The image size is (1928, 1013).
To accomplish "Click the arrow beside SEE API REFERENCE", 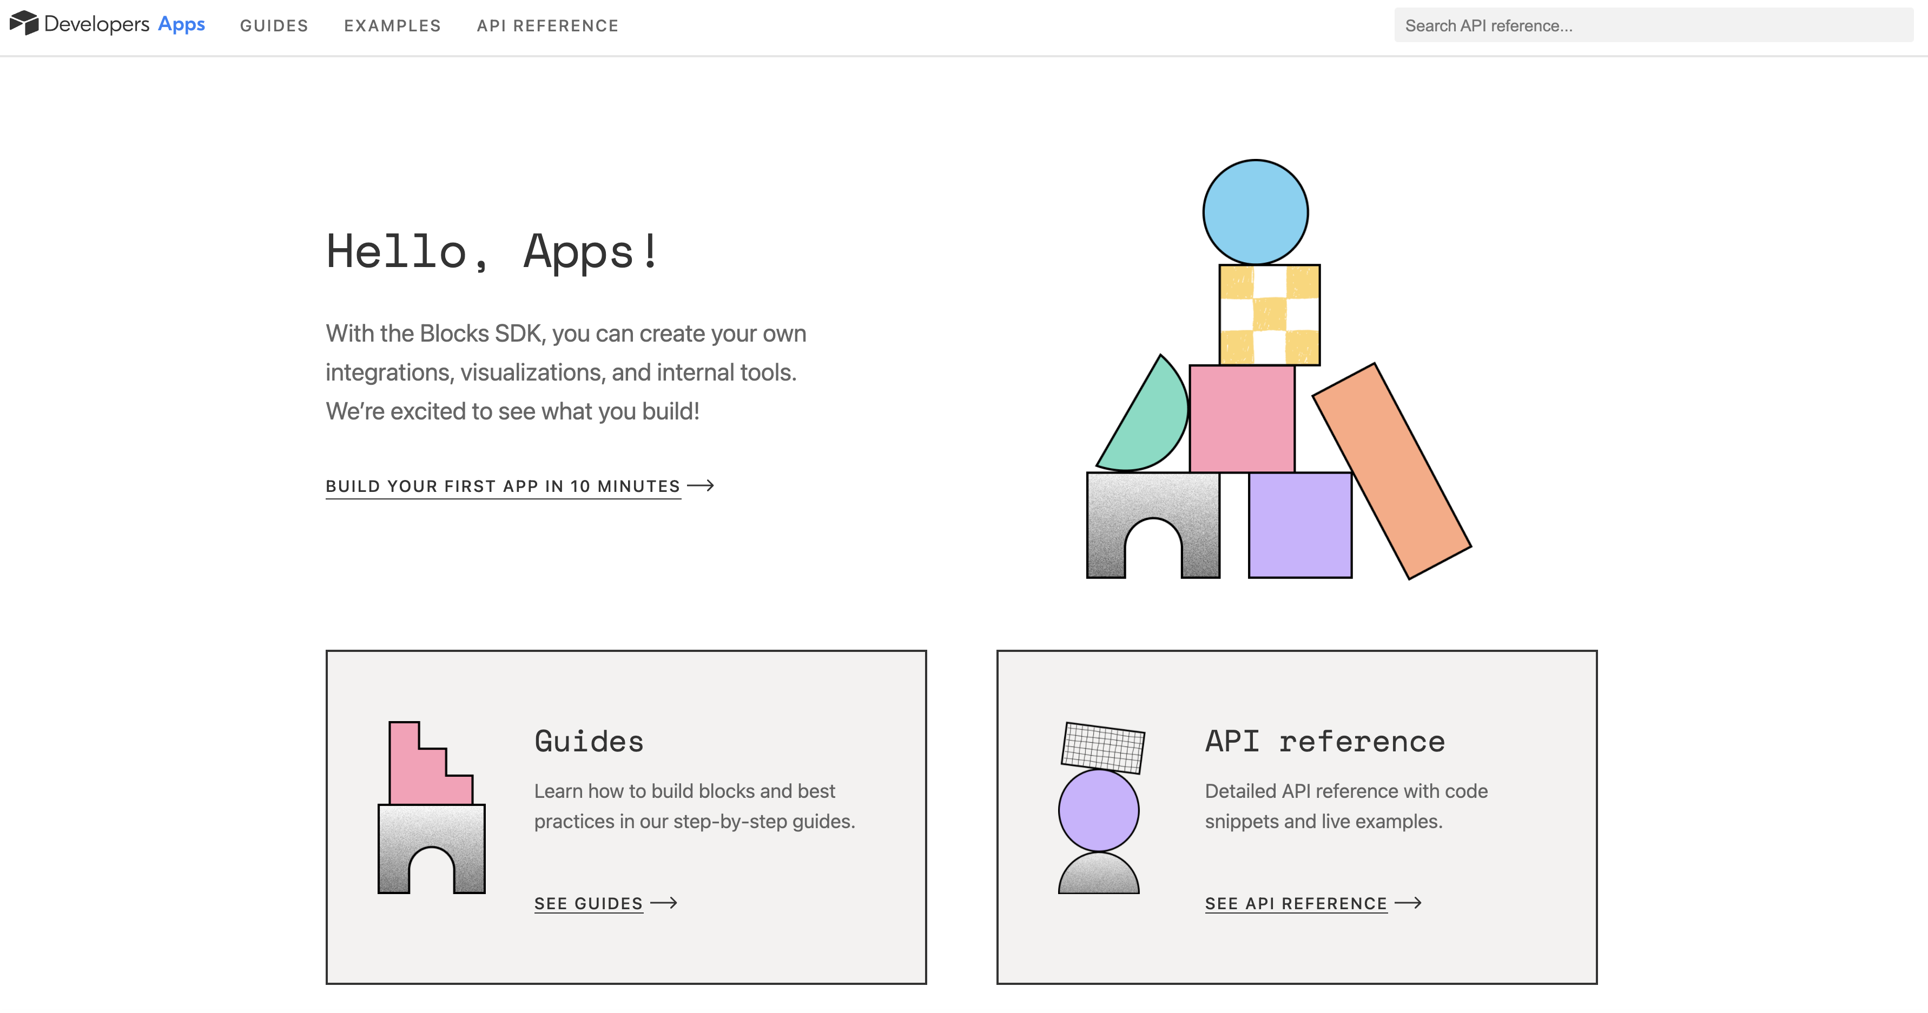I will click(1410, 903).
